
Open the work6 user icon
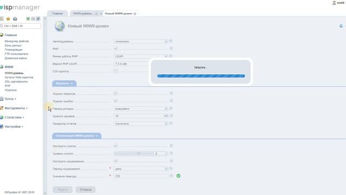(334, 3)
